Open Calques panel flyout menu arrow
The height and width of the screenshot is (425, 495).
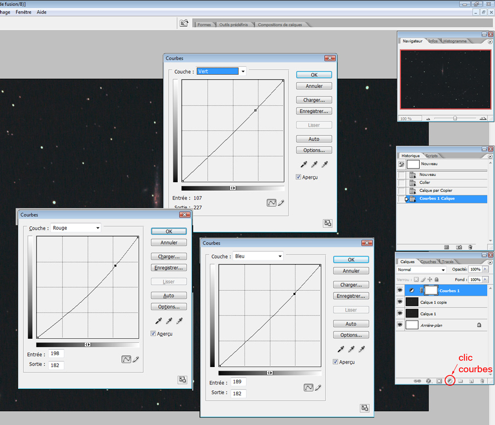coord(490,262)
